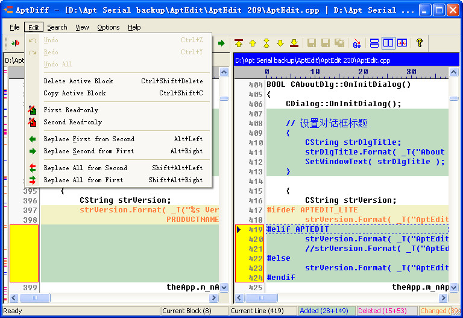
Task: Choose Undo All menu entry
Action: pyautogui.click(x=119, y=64)
